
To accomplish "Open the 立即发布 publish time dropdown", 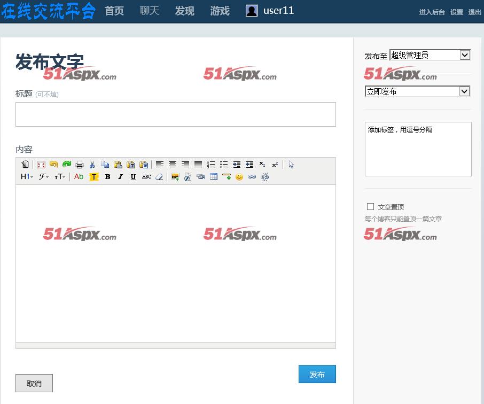I will [417, 91].
